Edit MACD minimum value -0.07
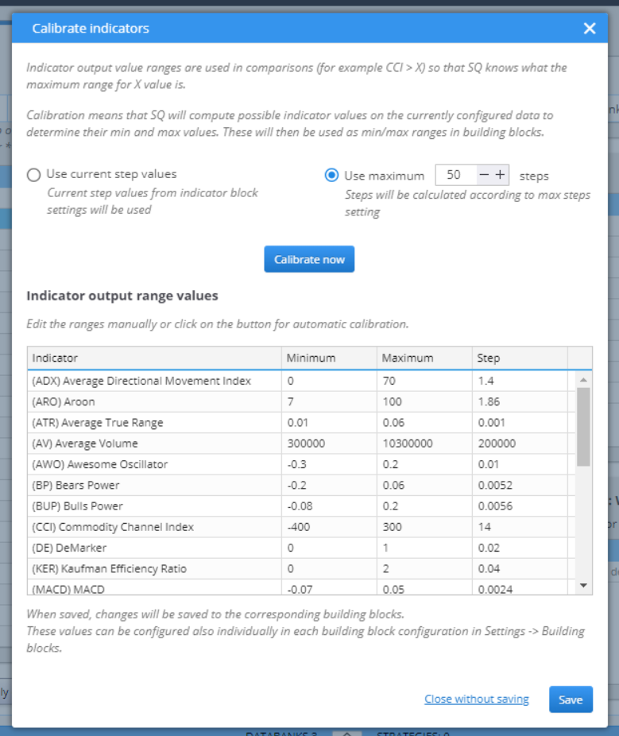The width and height of the screenshot is (619, 736). [x=330, y=587]
